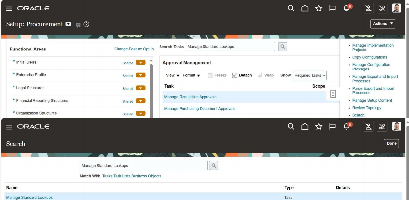Click the Home icon in the top bar

point(305,8)
